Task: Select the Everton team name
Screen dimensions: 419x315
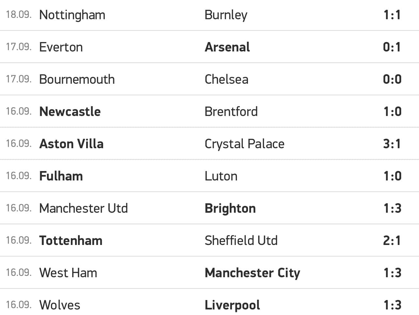Action: tap(61, 47)
